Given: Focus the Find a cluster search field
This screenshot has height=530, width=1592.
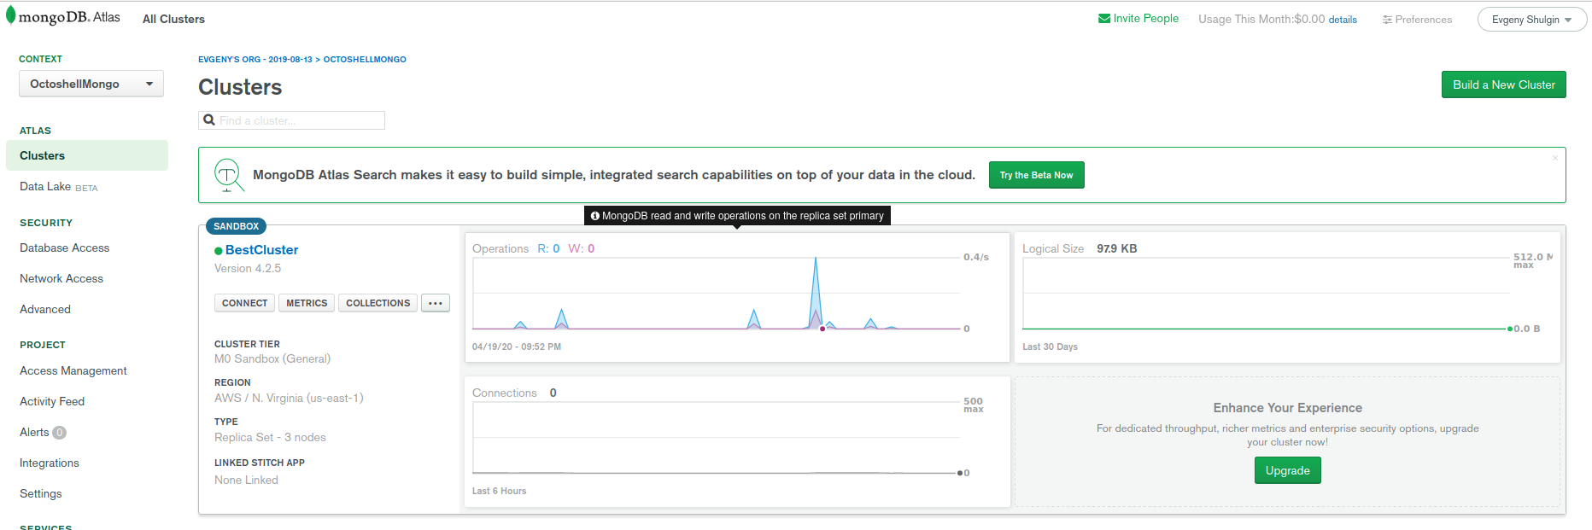Looking at the screenshot, I should pos(292,120).
